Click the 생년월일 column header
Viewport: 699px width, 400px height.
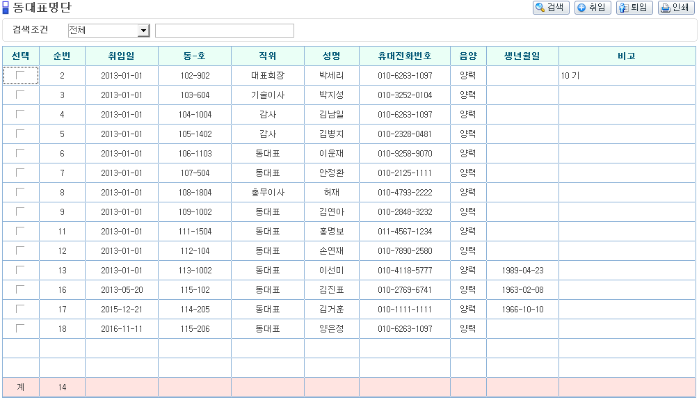coord(522,56)
